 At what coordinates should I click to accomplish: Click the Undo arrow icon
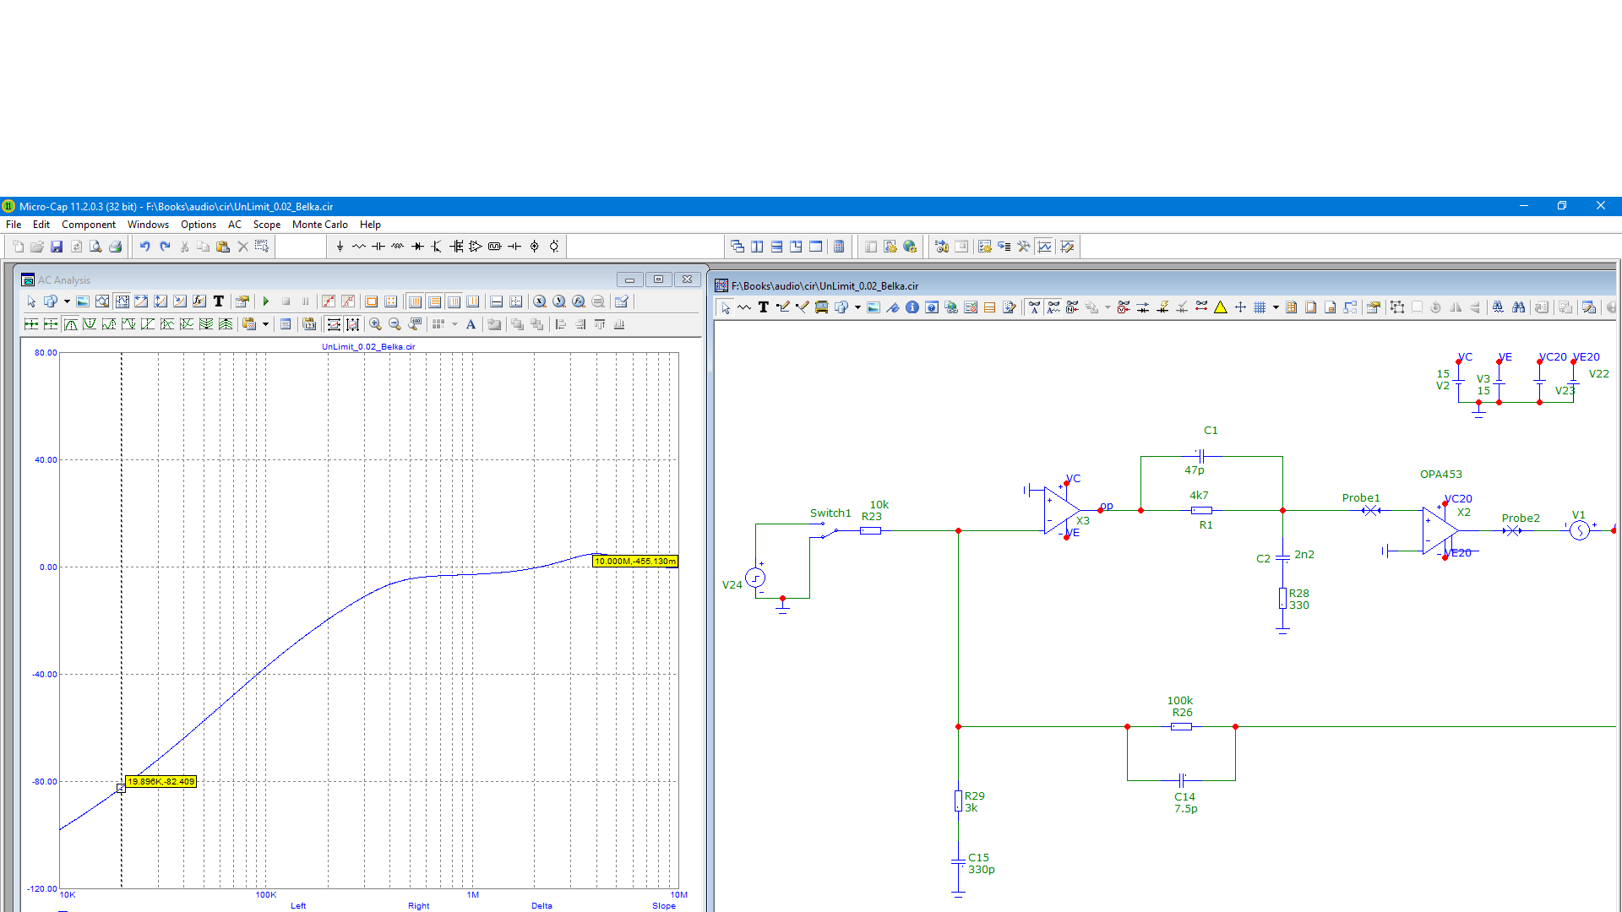144,247
